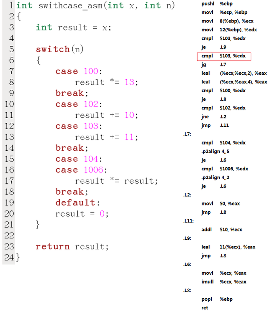Click 'movl %esp, %ebp' instruction
The height and width of the screenshot is (314, 272).
224,13
